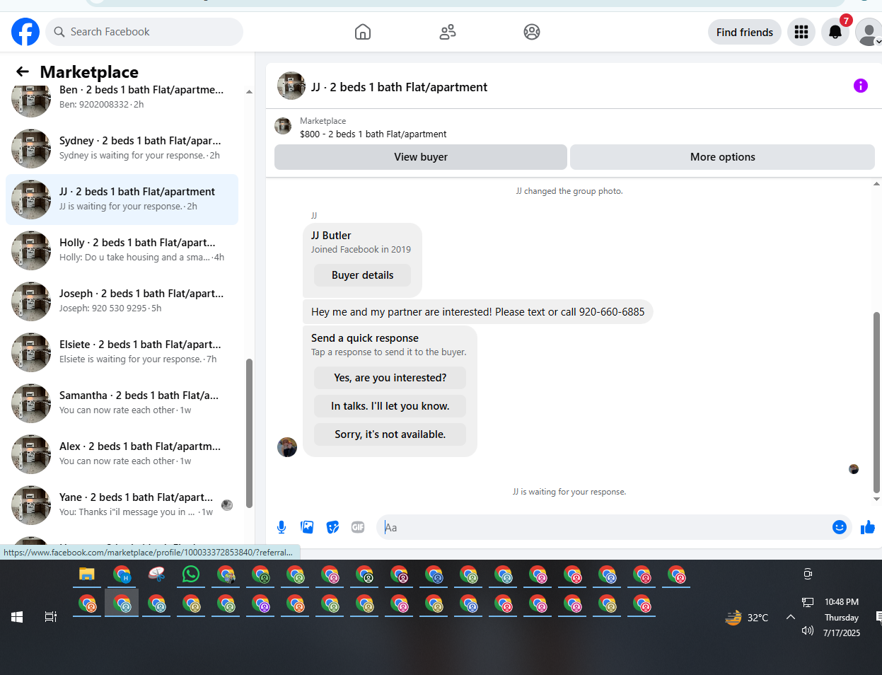
Task: Open the Home feed icon
Action: tap(363, 32)
